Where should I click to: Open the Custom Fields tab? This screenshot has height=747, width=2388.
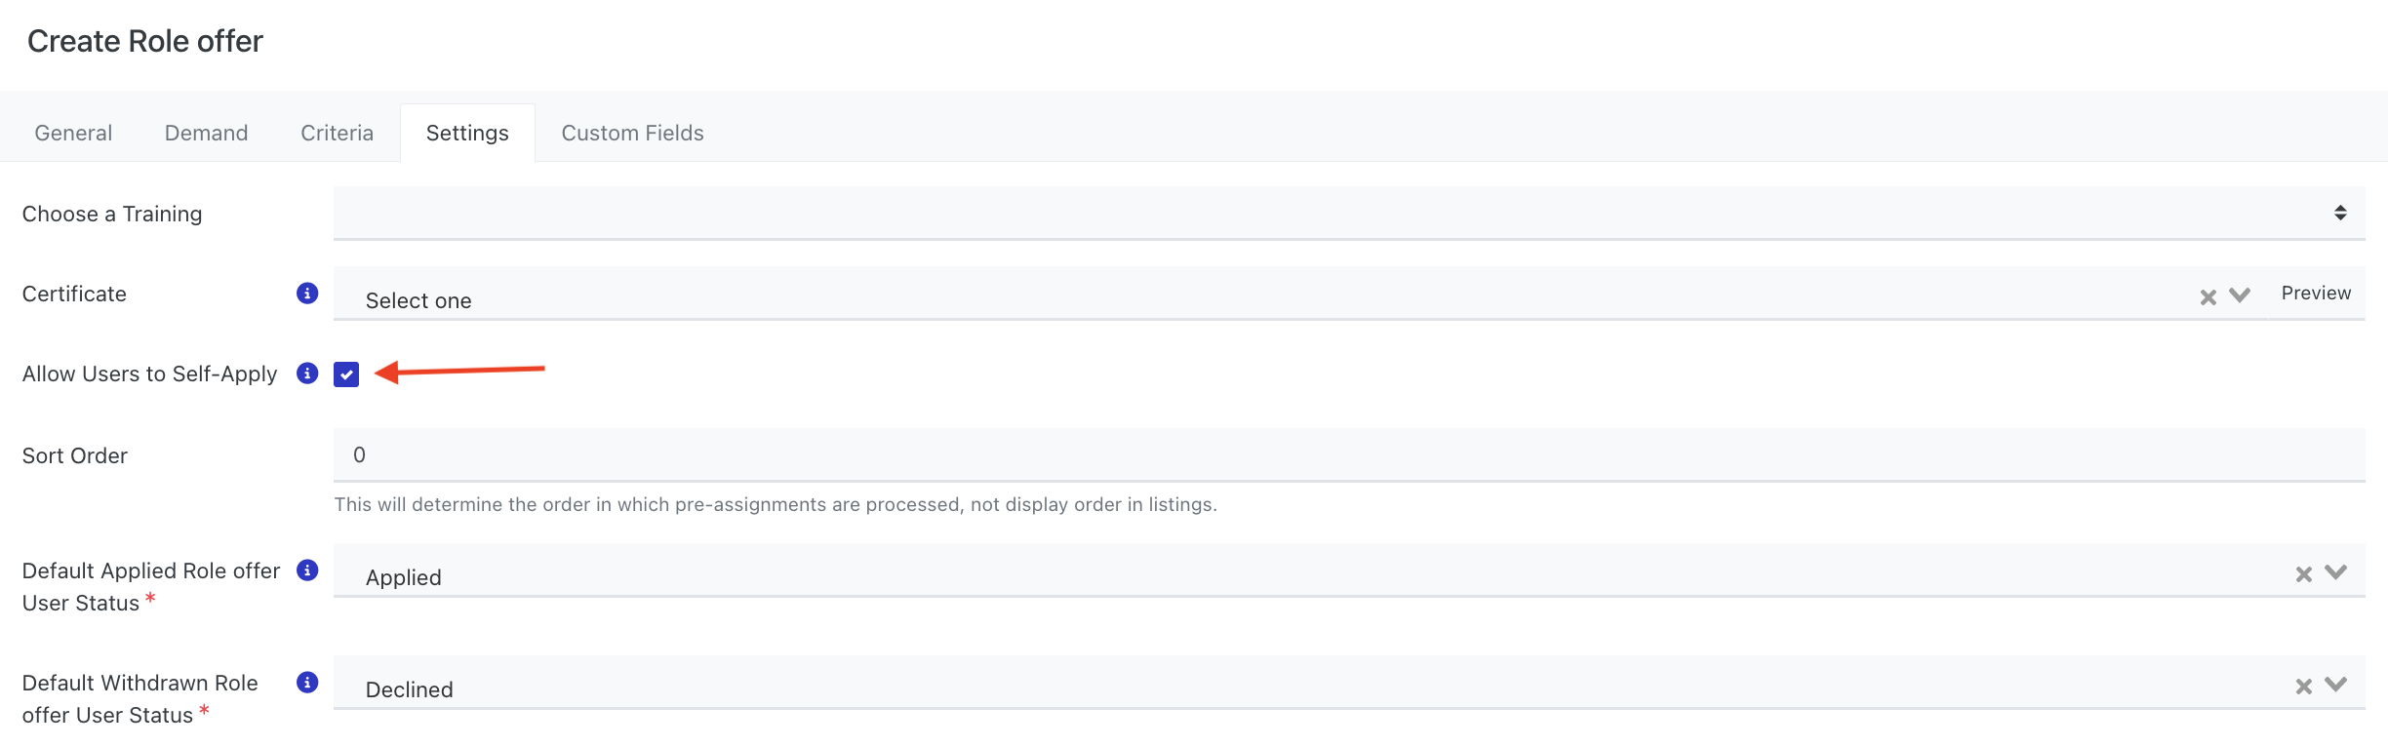click(x=632, y=133)
